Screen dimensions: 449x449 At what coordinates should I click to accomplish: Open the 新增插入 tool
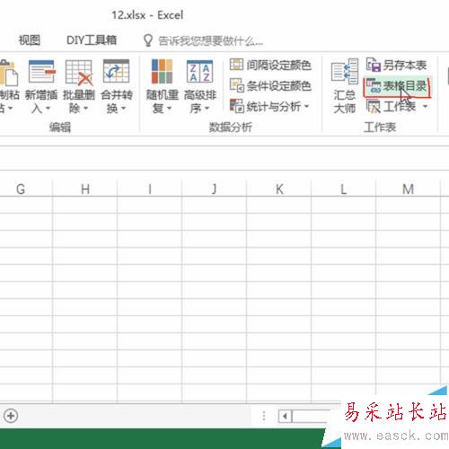tap(41, 86)
